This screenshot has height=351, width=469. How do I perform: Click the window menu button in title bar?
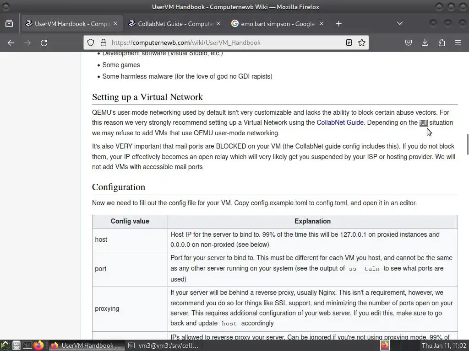(x=5, y=6)
